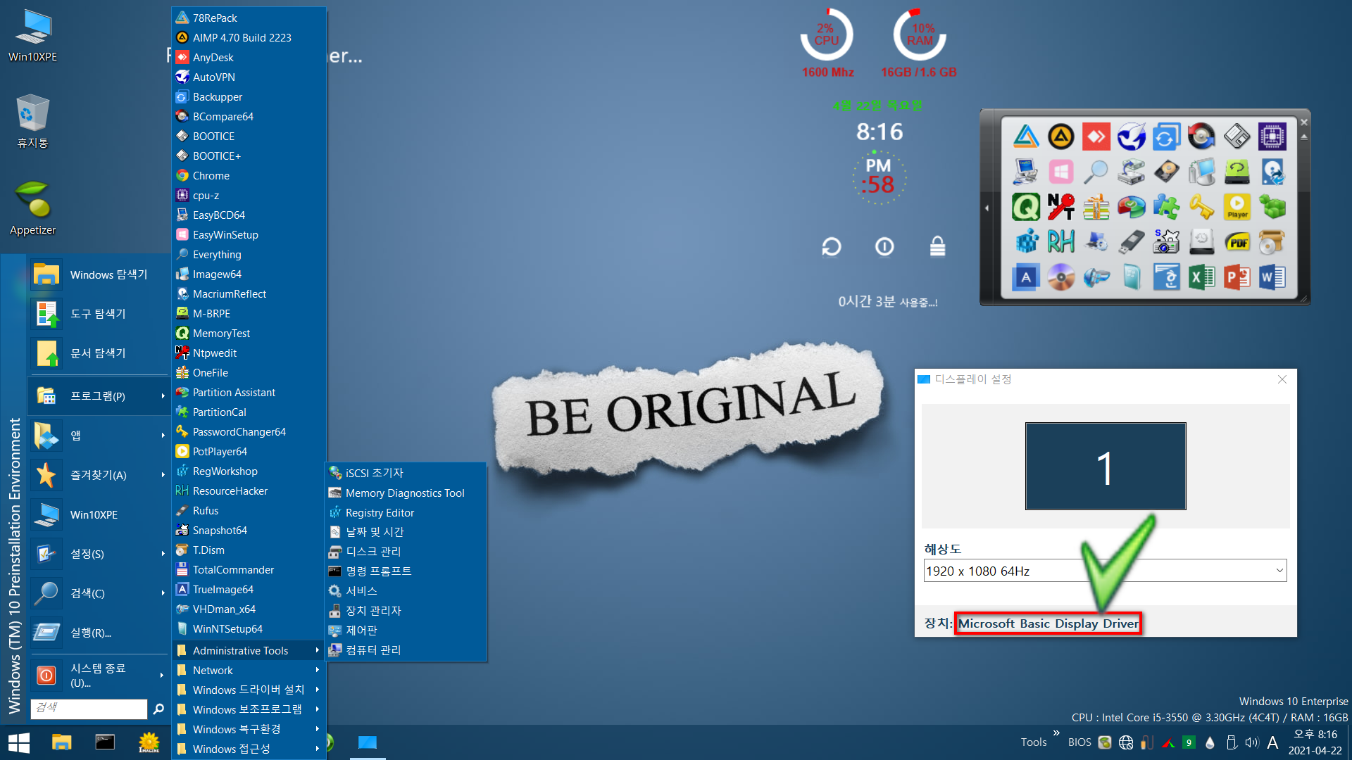This screenshot has height=760, width=1352.
Task: Toggle the input language A indicator
Action: (x=1272, y=742)
